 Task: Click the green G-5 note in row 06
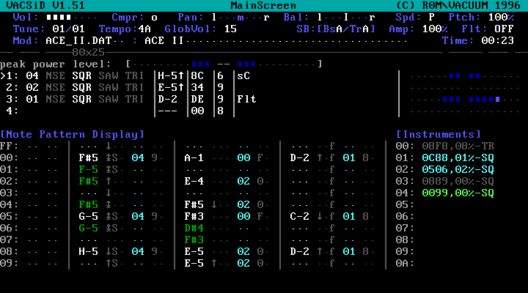point(88,228)
